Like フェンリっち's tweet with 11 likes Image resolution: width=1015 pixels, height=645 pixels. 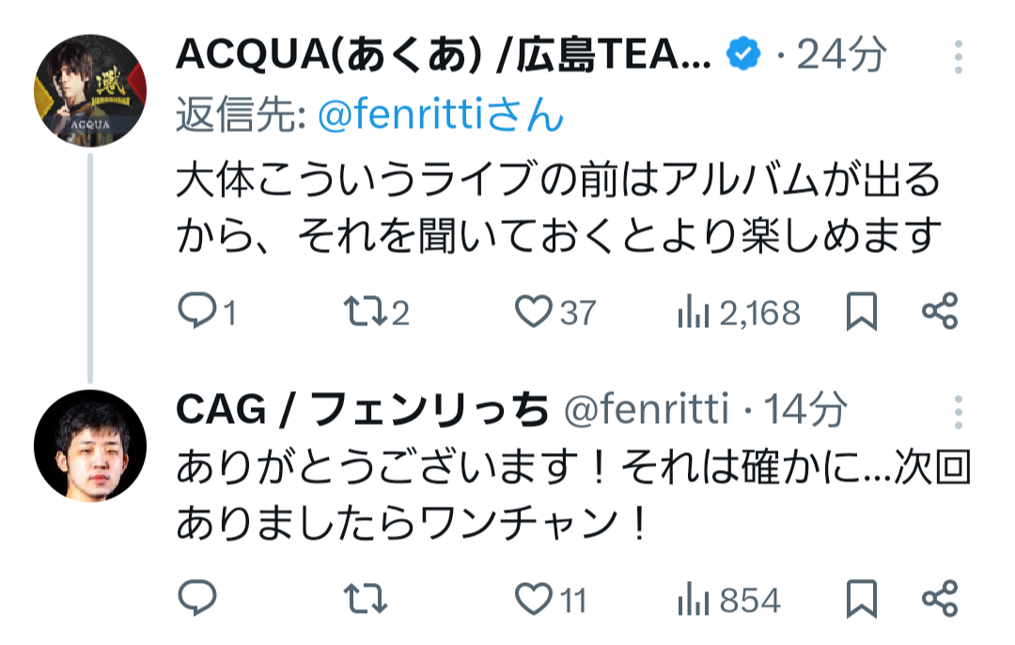tap(534, 598)
